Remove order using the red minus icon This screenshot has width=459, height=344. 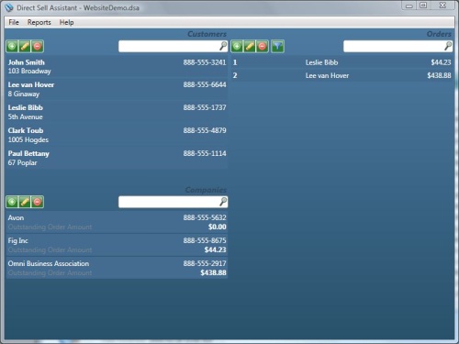pos(263,47)
